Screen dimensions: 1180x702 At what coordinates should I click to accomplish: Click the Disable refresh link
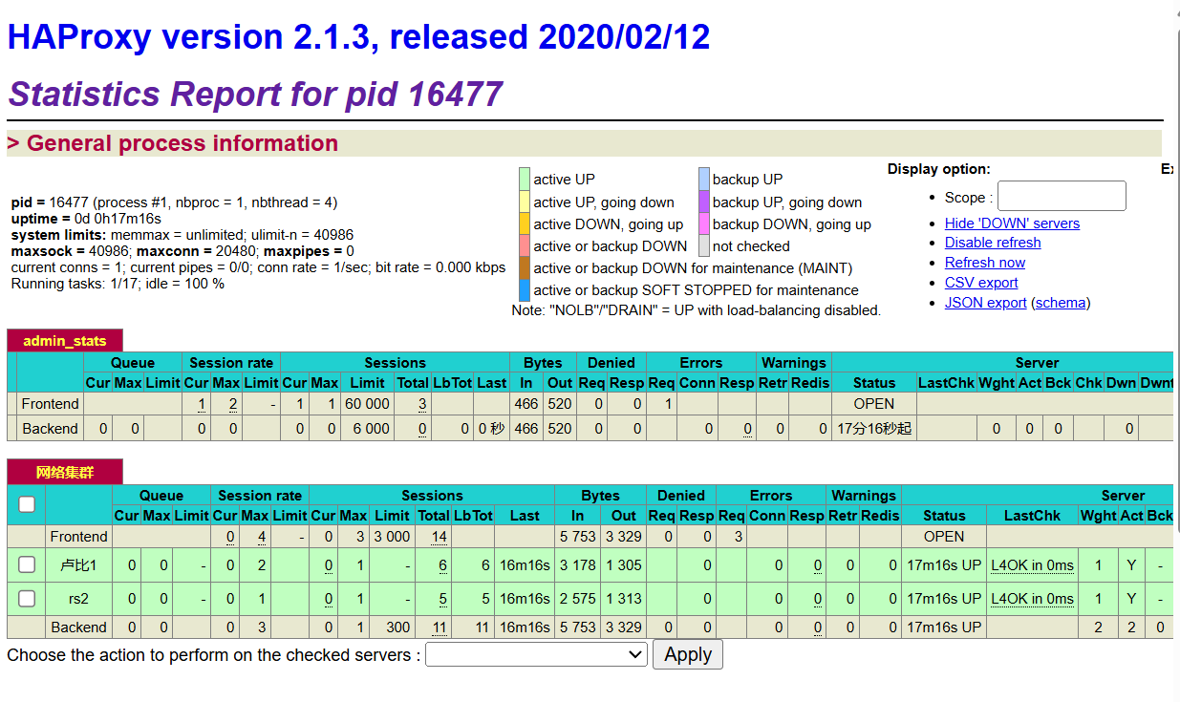coord(993,243)
